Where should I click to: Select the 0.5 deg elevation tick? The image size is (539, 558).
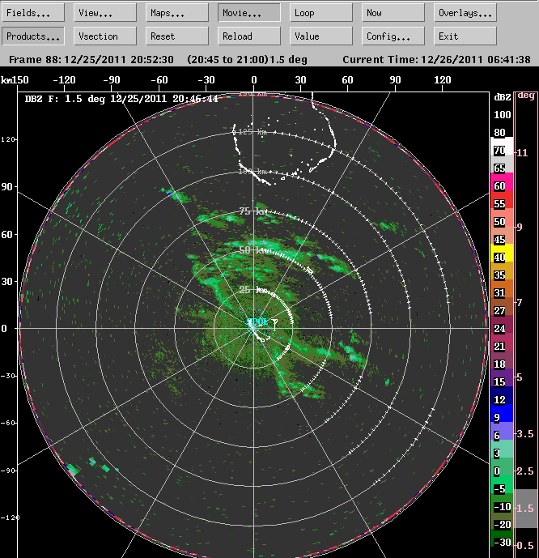point(525,546)
